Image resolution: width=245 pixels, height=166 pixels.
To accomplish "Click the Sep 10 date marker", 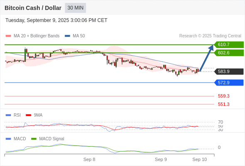I will click(200, 159).
